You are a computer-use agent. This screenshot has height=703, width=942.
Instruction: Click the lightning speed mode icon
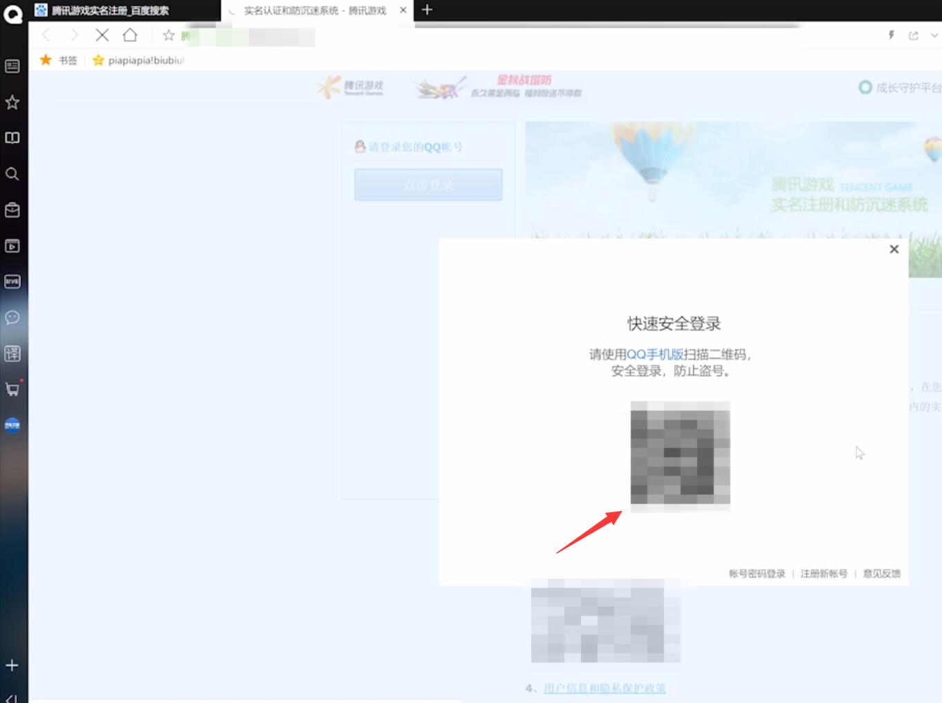click(x=892, y=35)
